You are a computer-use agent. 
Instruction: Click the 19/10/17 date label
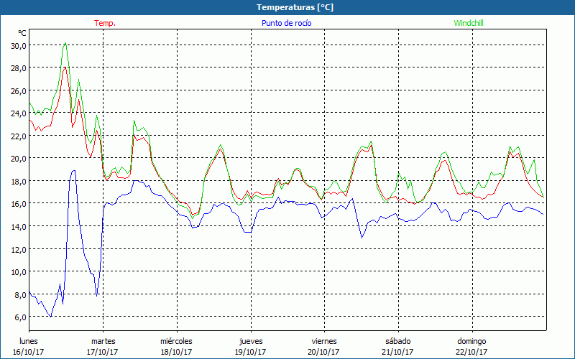[x=250, y=352]
